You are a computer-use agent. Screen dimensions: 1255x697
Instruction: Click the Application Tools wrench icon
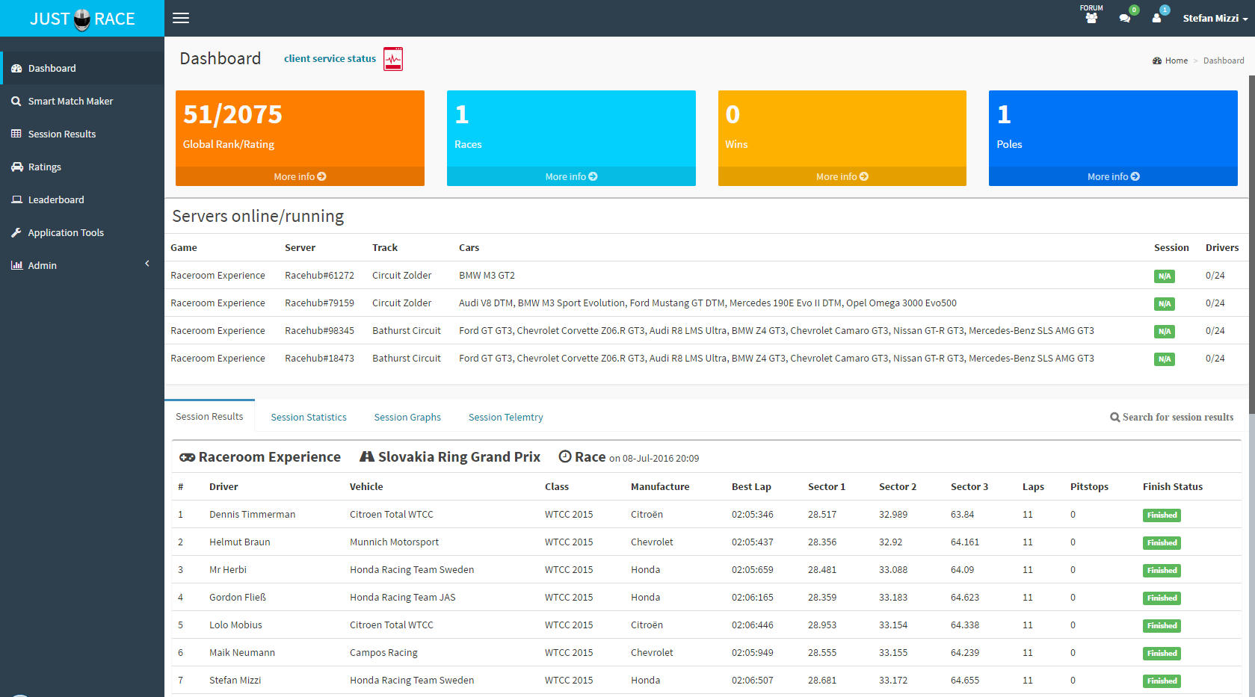(x=16, y=232)
